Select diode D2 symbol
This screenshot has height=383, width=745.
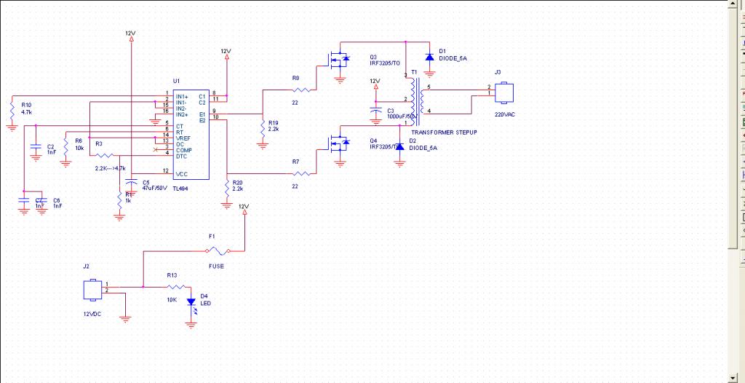point(400,147)
